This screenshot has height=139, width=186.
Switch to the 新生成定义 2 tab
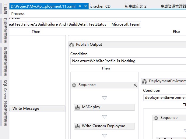point(135,6)
